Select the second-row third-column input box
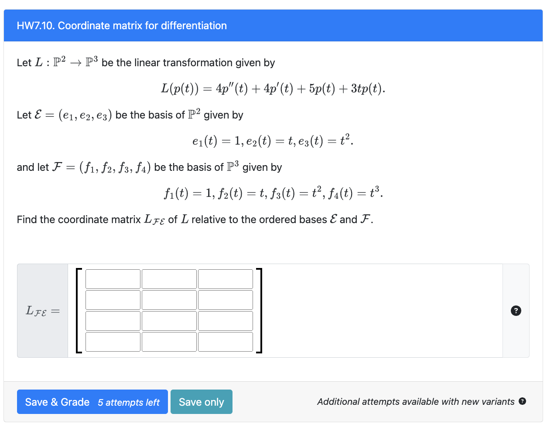 (226, 299)
